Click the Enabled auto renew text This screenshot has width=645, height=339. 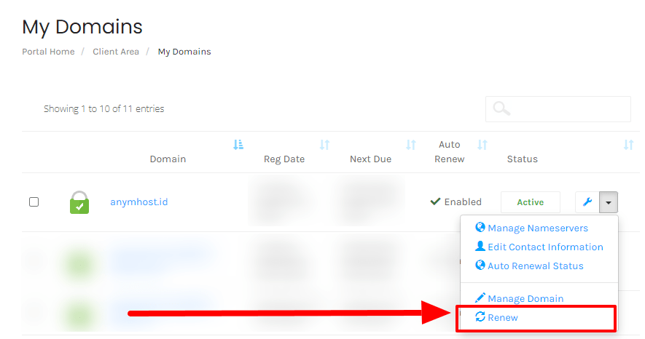pos(463,202)
